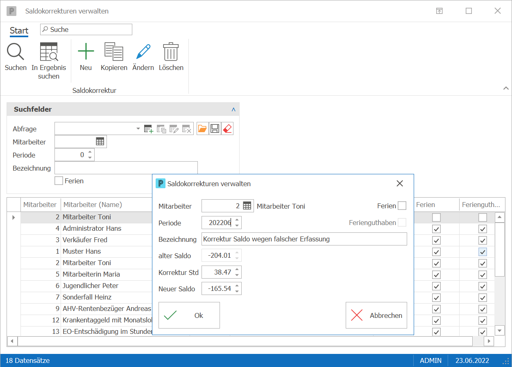Click the Suche box in the ribbon
Image resolution: width=512 pixels, height=367 pixels.
[x=86, y=29]
